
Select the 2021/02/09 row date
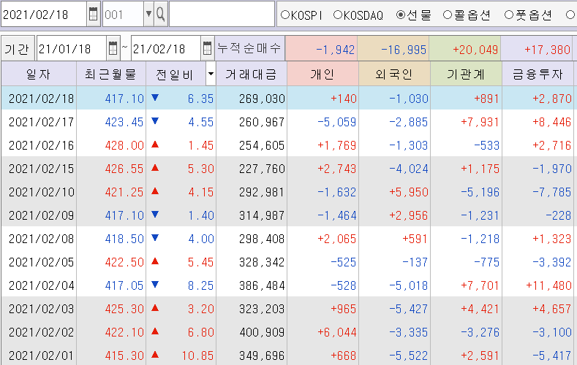coord(41,215)
